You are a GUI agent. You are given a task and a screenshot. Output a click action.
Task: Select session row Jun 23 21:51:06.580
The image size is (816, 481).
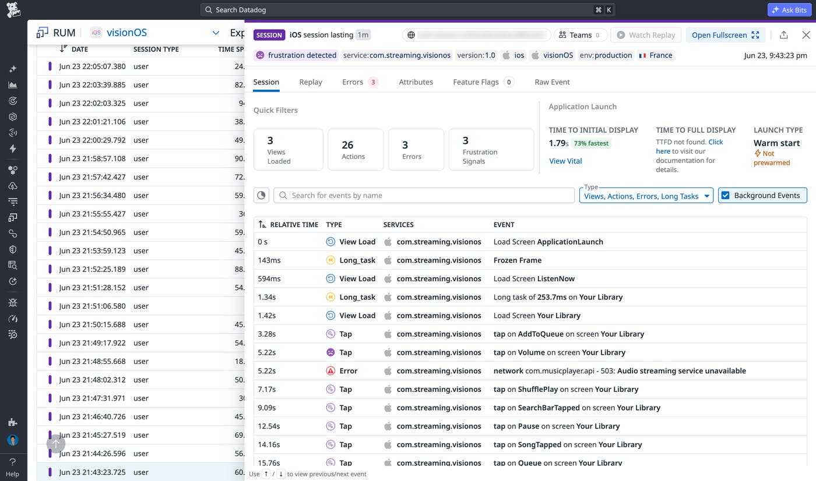(140, 306)
